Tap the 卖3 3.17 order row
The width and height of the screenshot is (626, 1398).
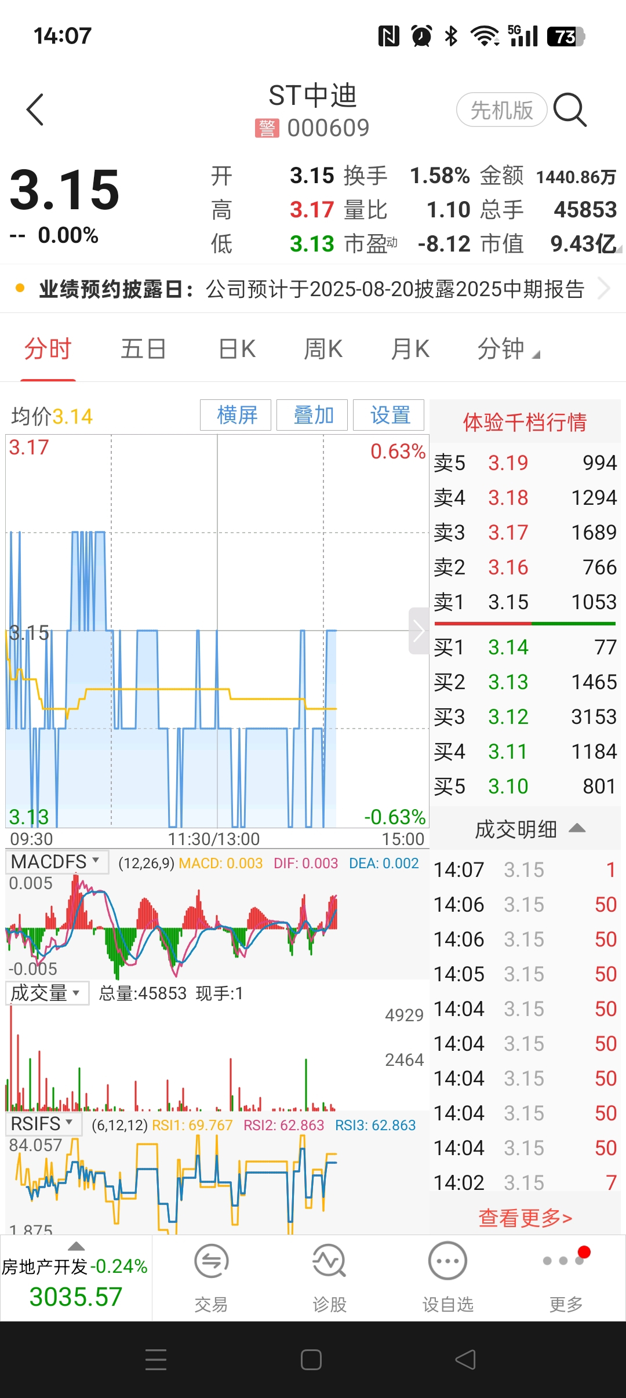point(525,532)
